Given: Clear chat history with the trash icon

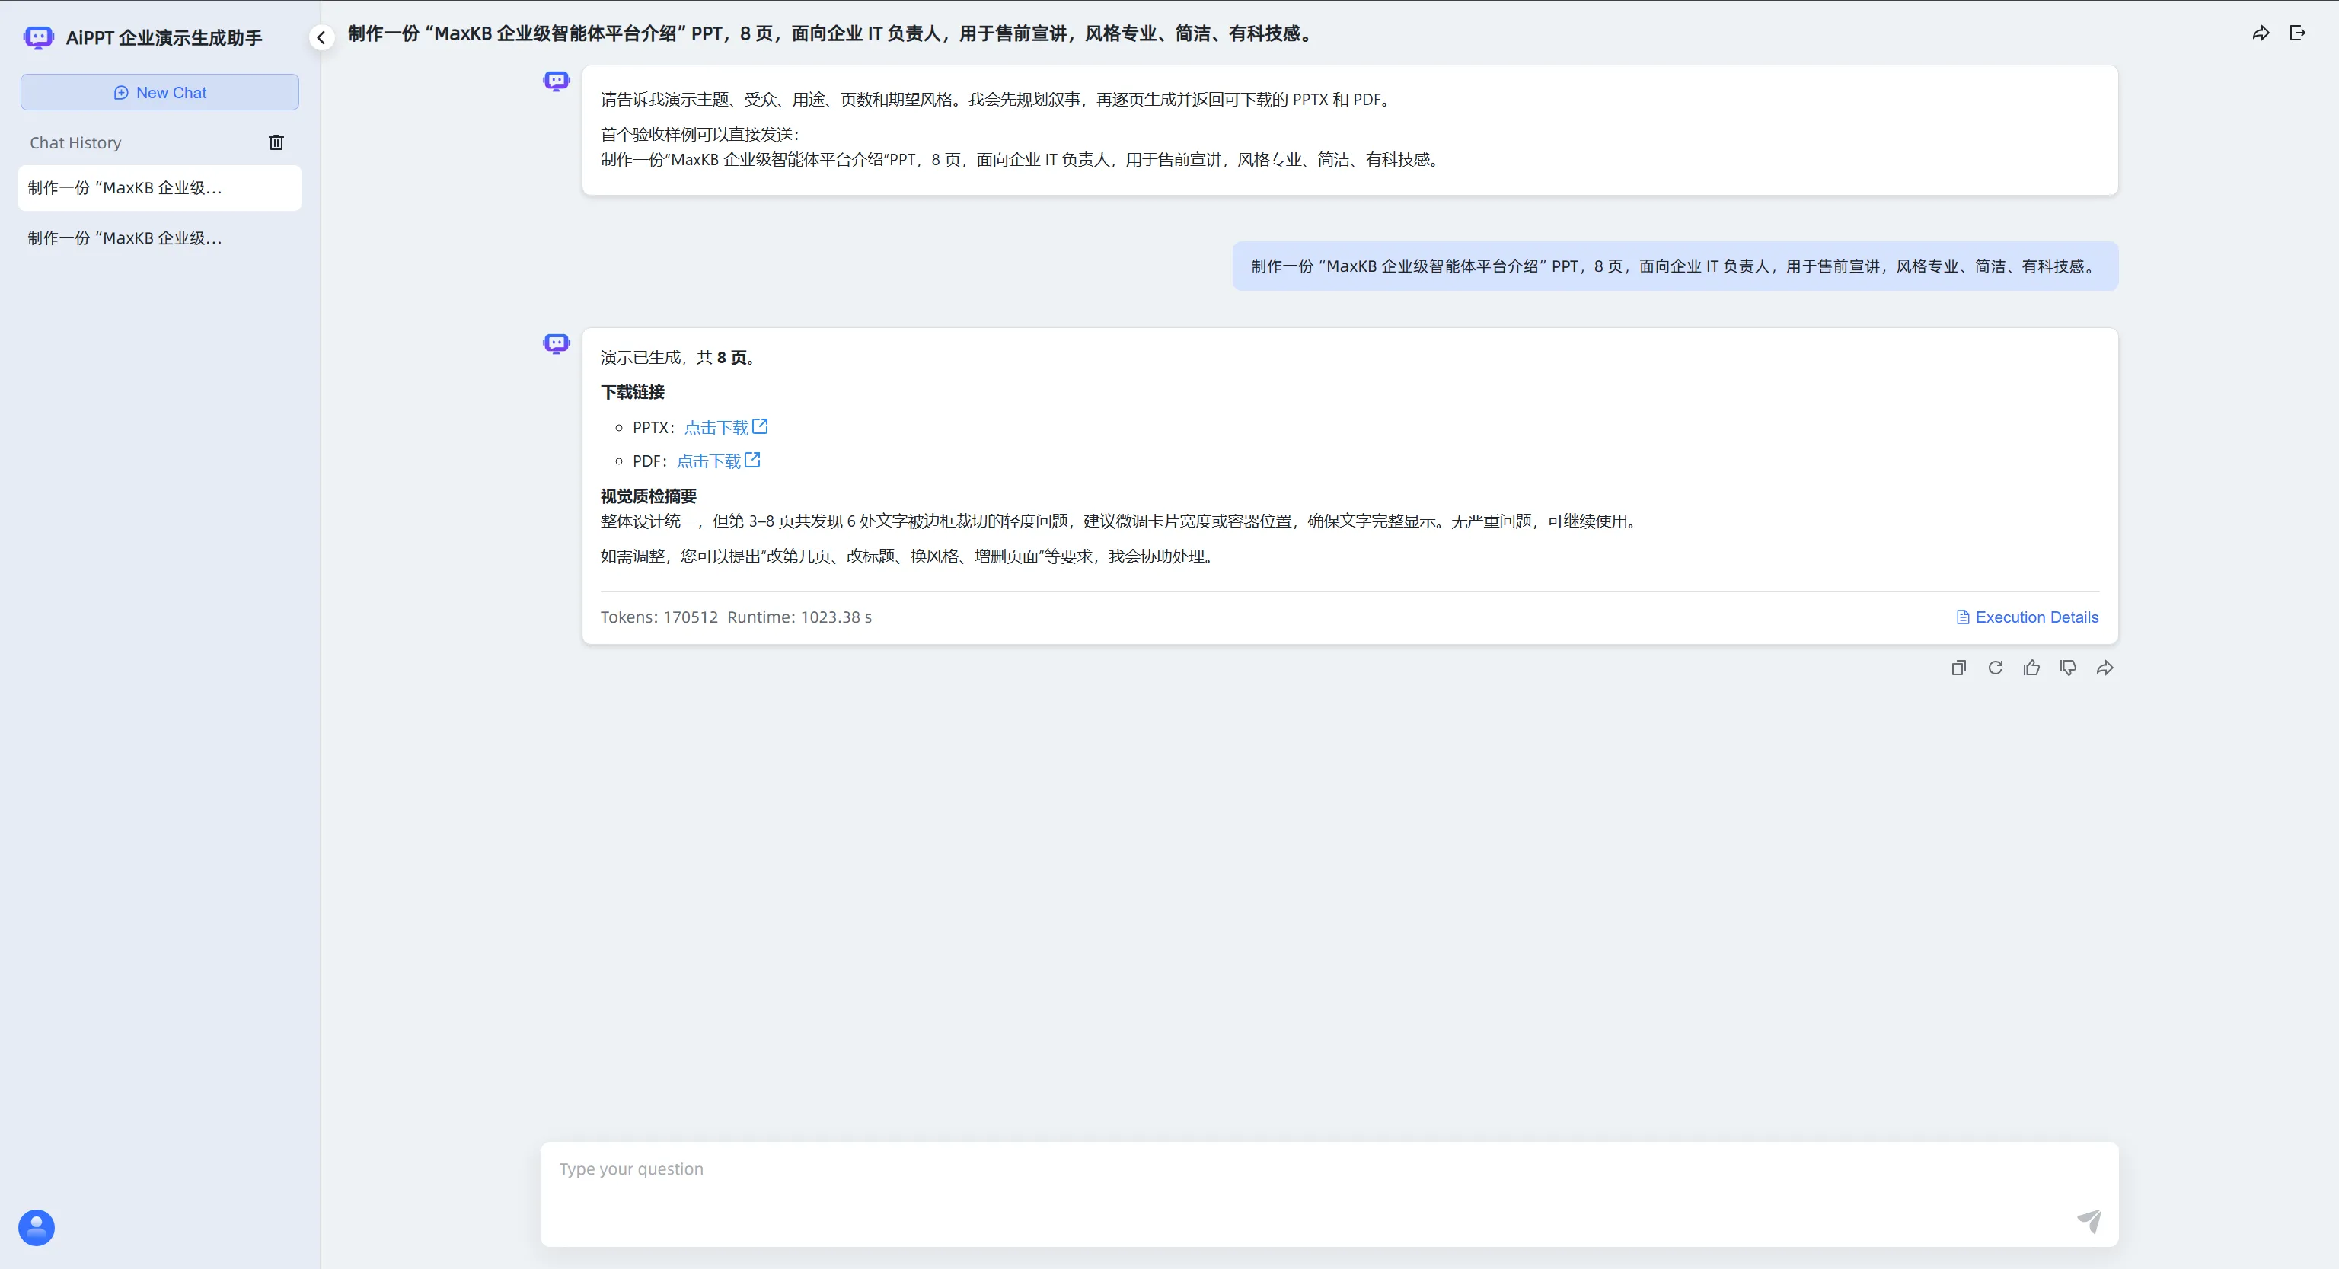Looking at the screenshot, I should click(277, 142).
